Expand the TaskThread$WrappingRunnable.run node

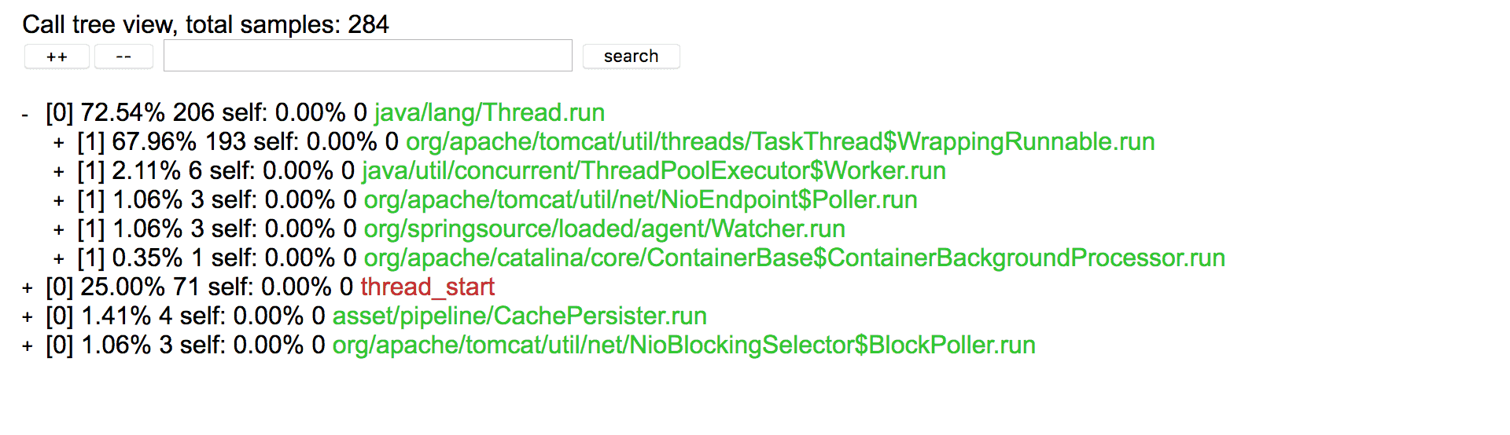click(59, 143)
